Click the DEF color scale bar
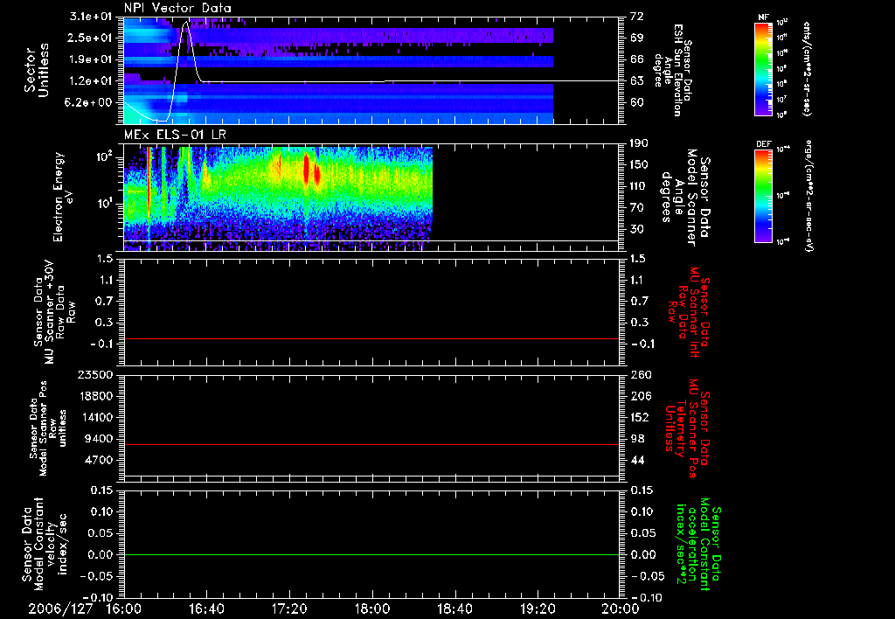This screenshot has height=619, width=895. [764, 195]
